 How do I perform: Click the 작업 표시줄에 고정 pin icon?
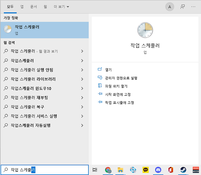pyautogui.click(x=100, y=102)
